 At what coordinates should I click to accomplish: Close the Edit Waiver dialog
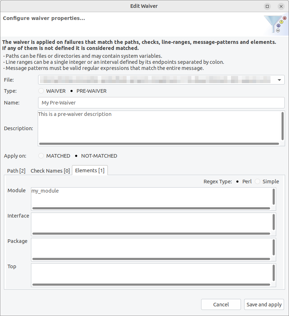pyautogui.click(x=281, y=6)
